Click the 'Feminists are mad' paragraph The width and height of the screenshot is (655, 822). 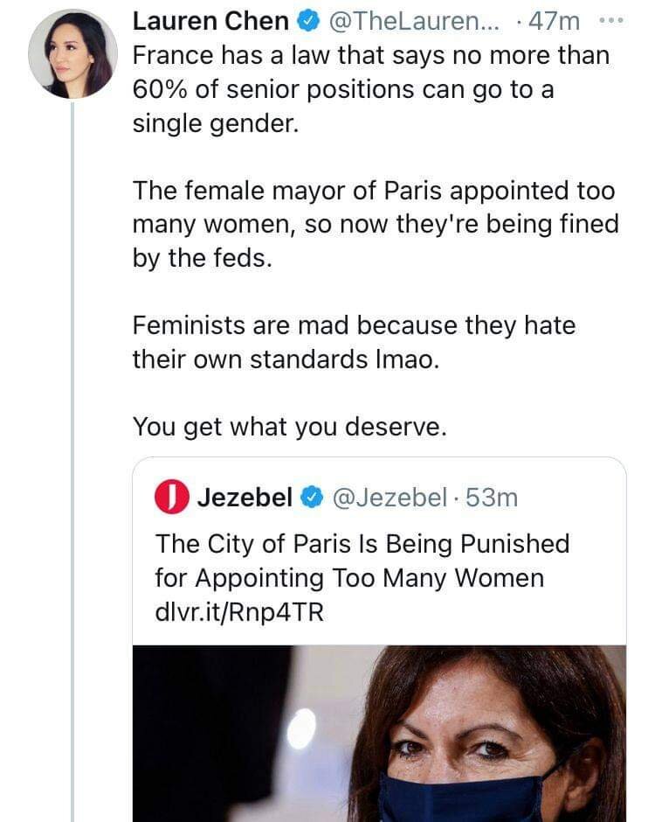[x=354, y=343]
